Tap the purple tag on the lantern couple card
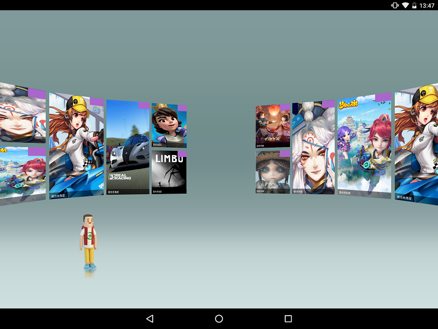438x329 pixels. [285, 107]
